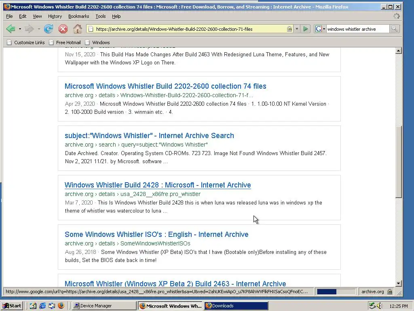Image resolution: width=414 pixels, height=311 pixels.
Task: Click the archive.org domain label in status bar
Action: [372, 292]
